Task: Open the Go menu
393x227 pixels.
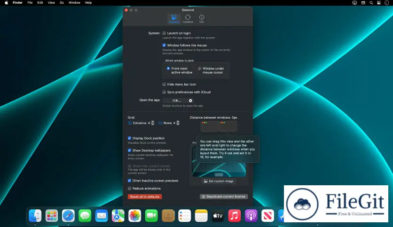Action: (x=62, y=3)
